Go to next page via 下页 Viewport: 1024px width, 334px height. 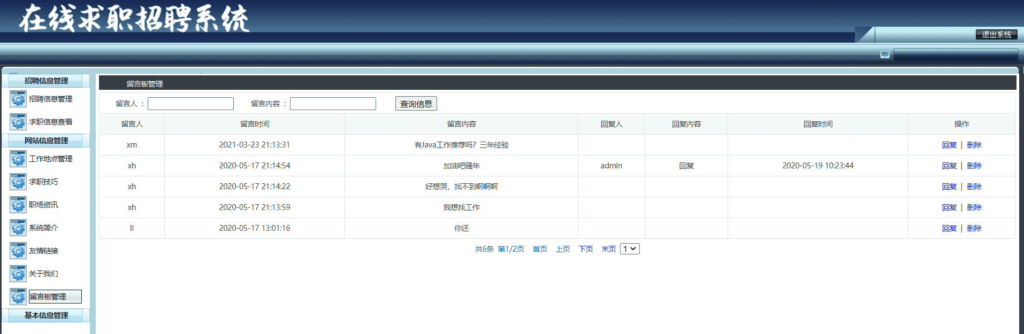click(585, 249)
